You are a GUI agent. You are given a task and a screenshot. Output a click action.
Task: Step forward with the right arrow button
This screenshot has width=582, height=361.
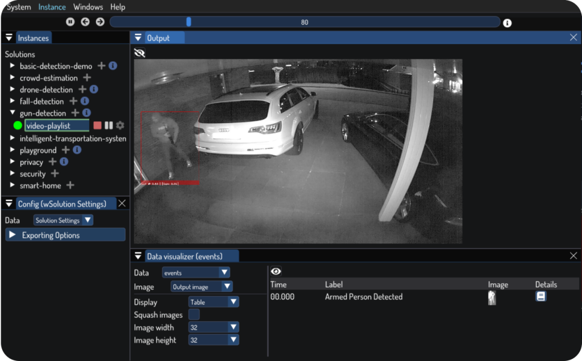coord(100,22)
